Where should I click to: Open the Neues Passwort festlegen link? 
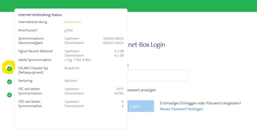coord(182,109)
